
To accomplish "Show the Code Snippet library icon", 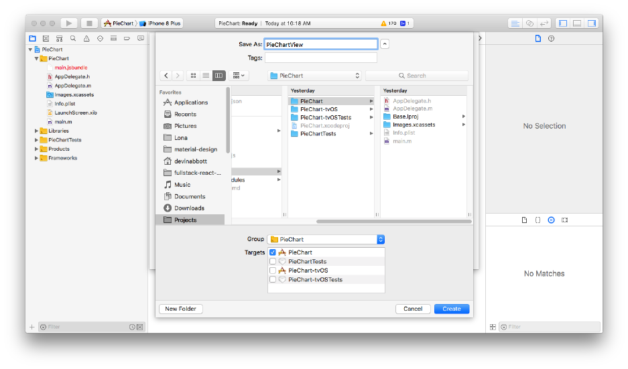I will pyautogui.click(x=538, y=220).
